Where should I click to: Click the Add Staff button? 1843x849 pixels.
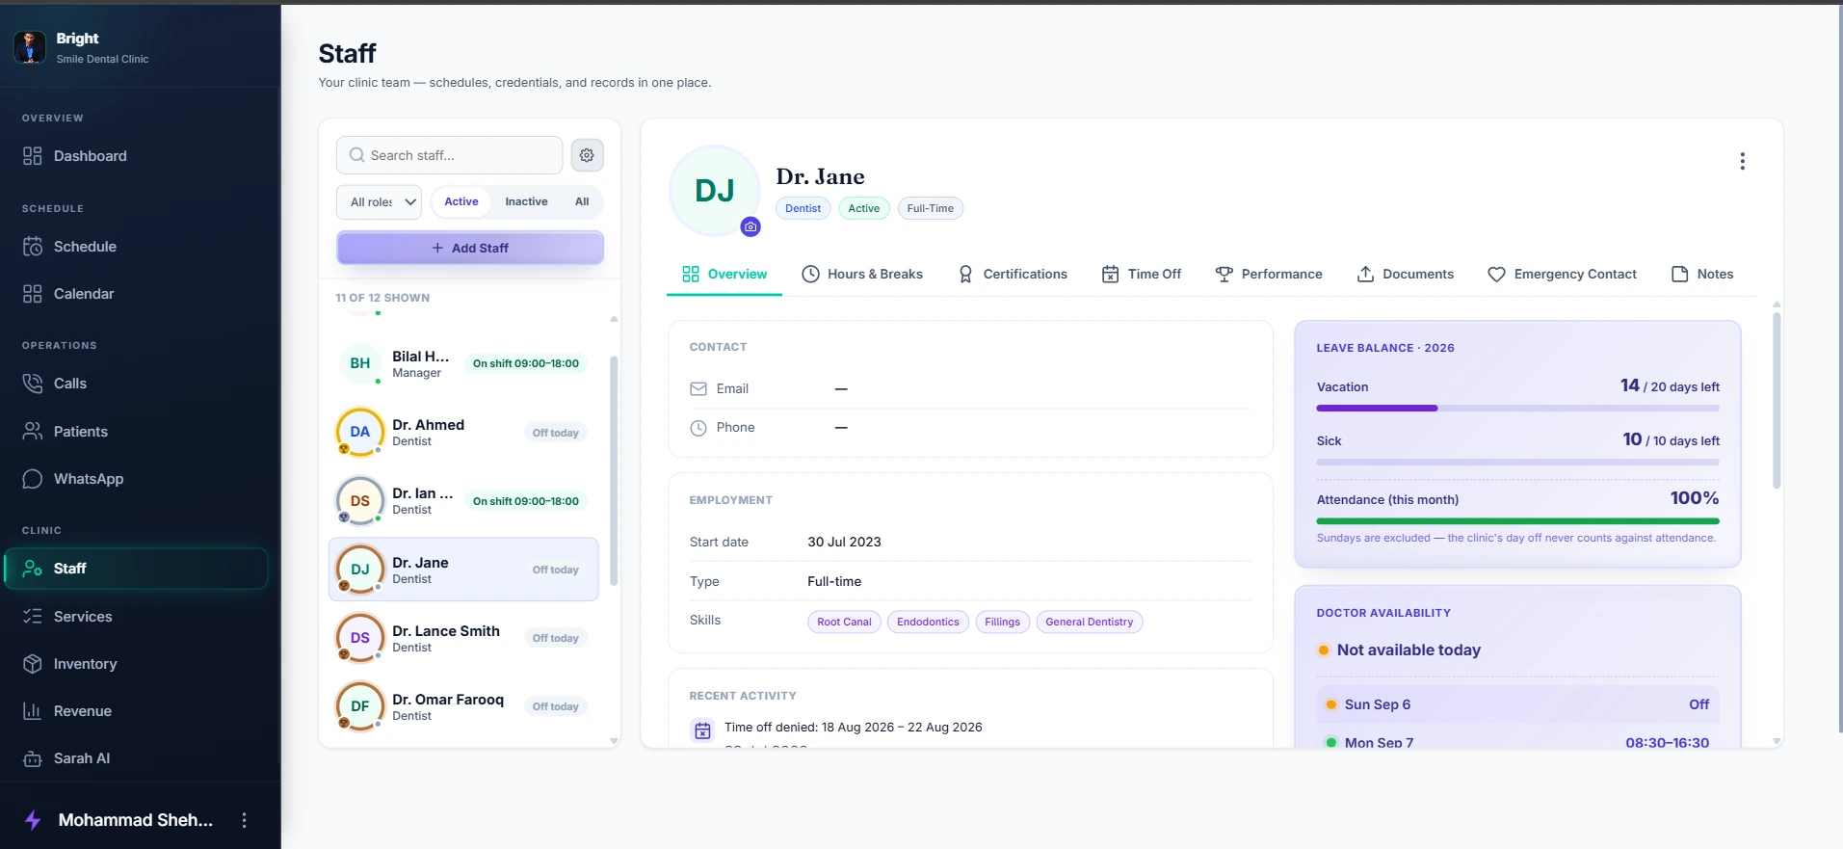(470, 248)
